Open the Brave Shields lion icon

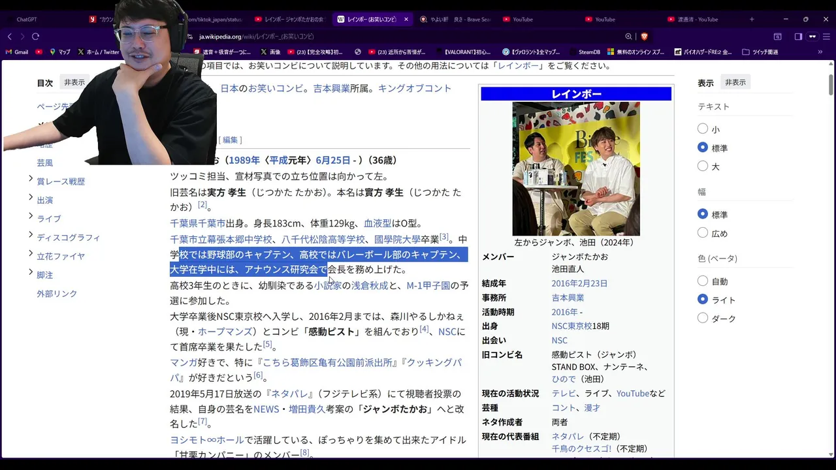click(644, 37)
